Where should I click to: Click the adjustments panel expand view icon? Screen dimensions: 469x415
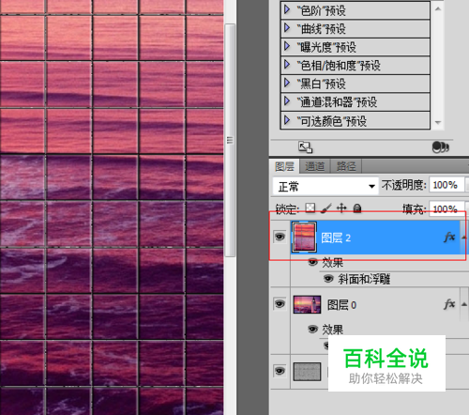(x=305, y=147)
